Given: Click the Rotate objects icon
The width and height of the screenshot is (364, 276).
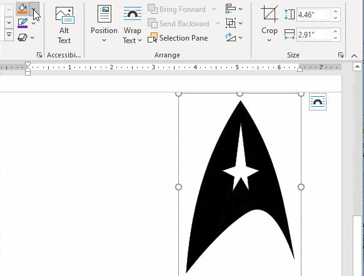Looking at the screenshot, I should coord(234,37).
